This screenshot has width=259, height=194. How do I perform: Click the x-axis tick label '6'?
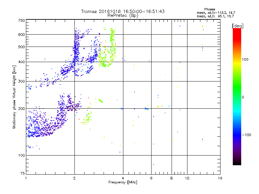pos(151,178)
